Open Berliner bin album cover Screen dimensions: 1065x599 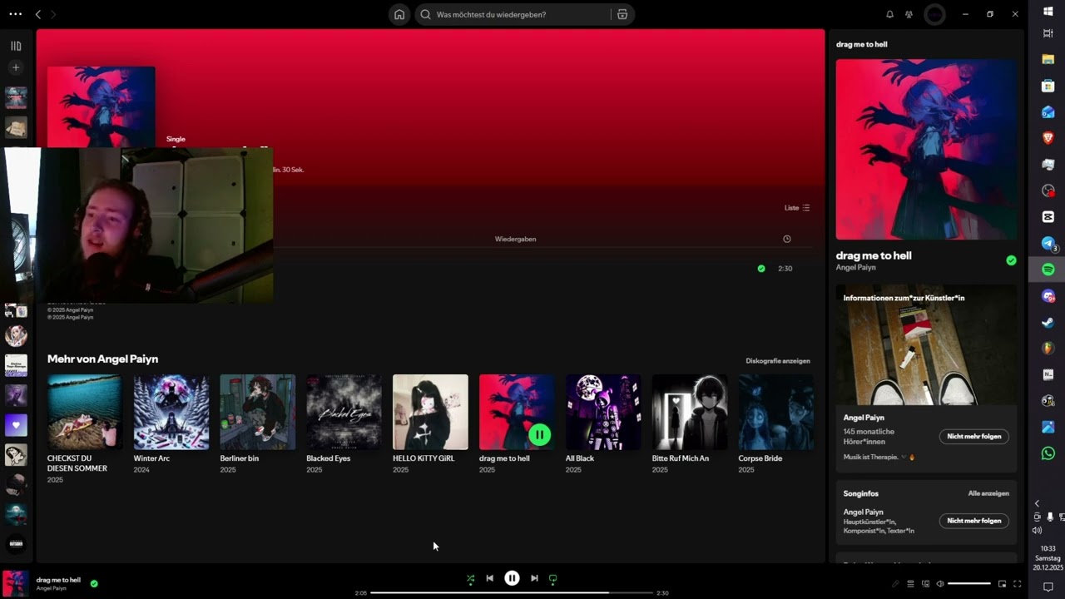click(258, 412)
